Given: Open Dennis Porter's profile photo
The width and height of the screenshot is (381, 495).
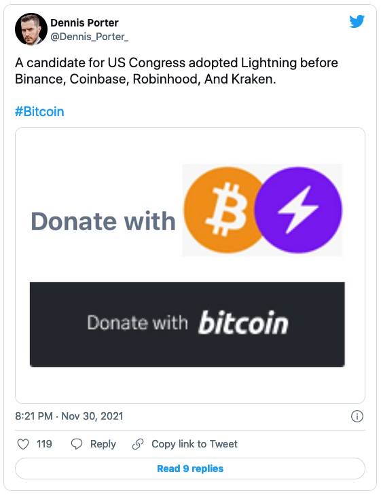Looking at the screenshot, I should [x=31, y=29].
